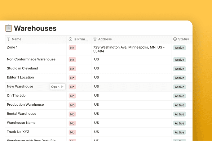
Task: Click the Active status tag for Truck No XYZ
Action: 180,132
